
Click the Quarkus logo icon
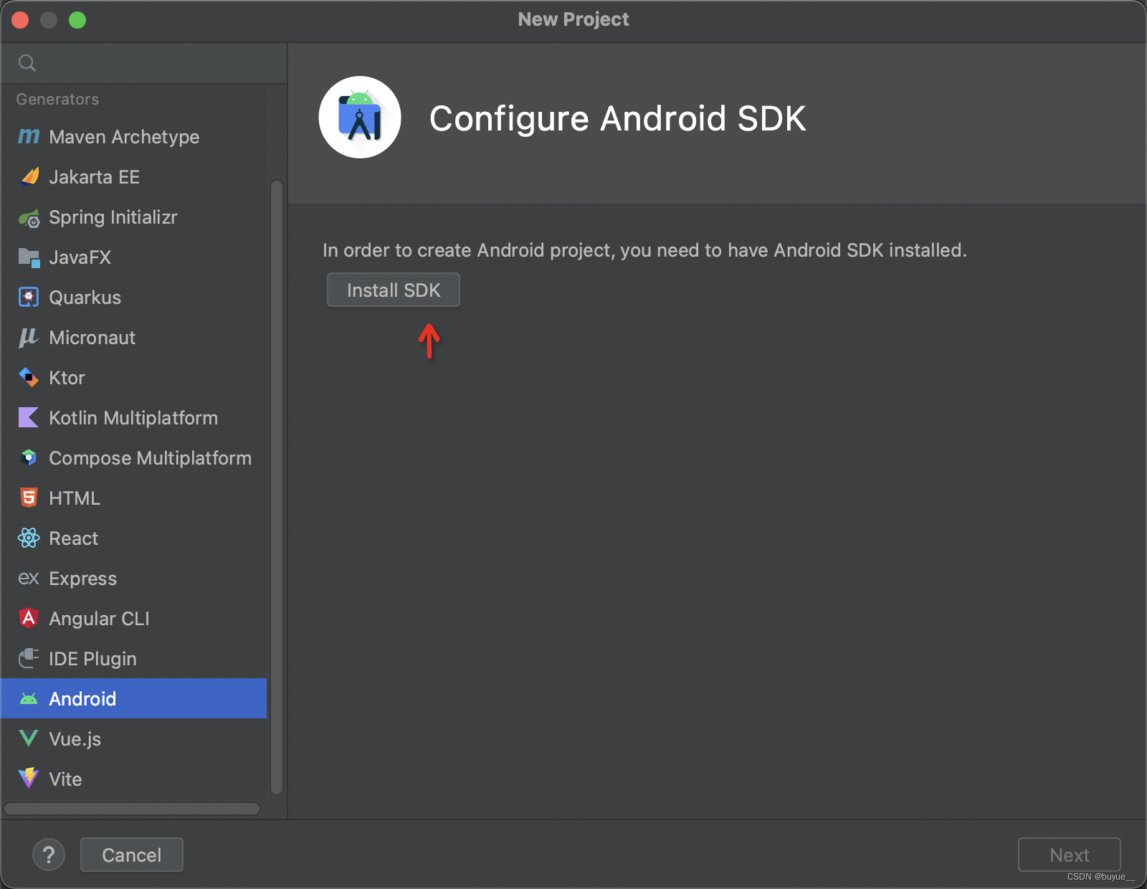(29, 297)
